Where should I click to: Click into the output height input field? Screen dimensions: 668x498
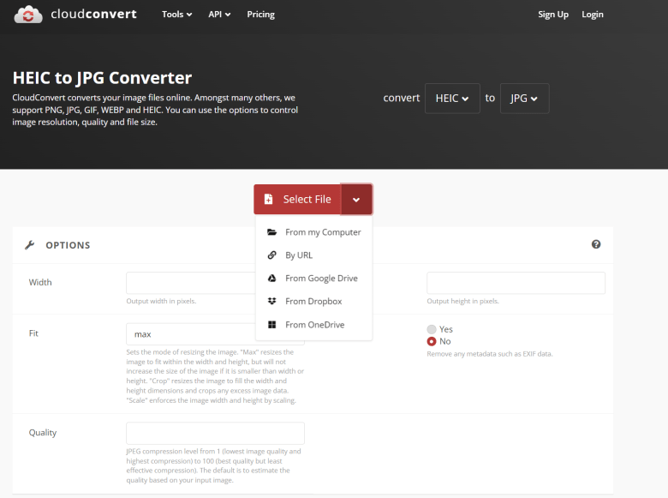(x=516, y=283)
